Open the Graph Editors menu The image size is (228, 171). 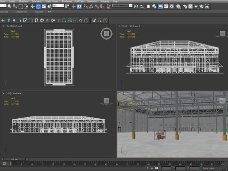52,1
